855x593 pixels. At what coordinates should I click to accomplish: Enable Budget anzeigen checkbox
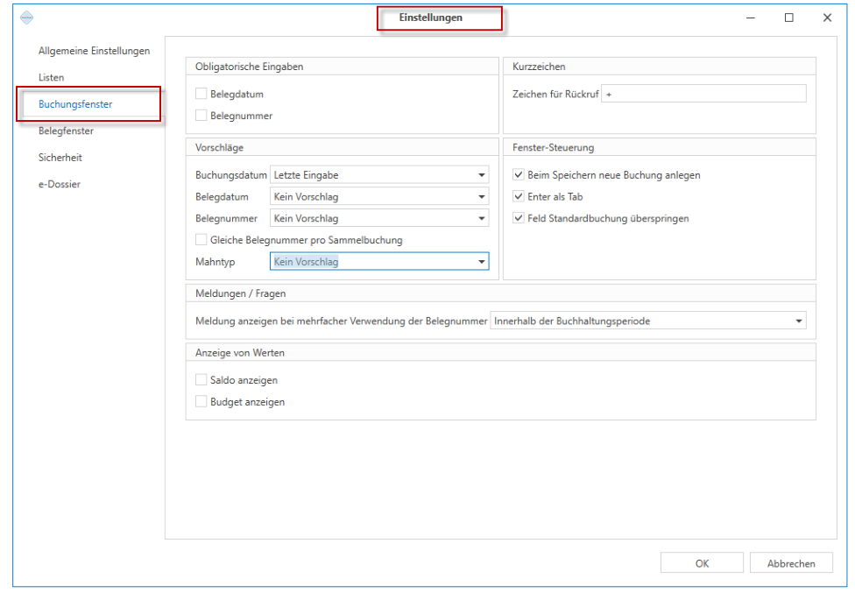[201, 402]
